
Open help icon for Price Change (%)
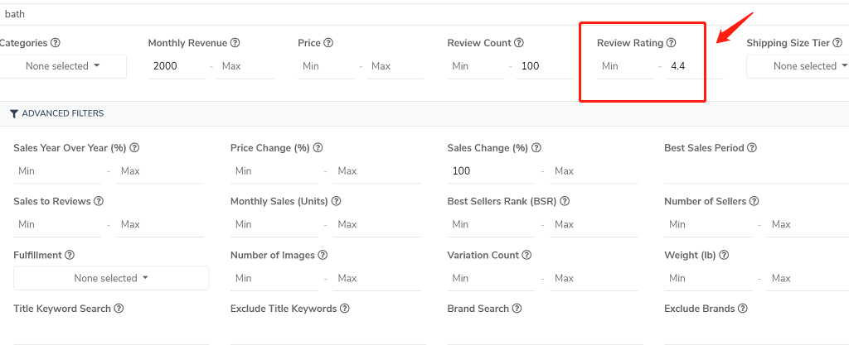click(x=318, y=147)
